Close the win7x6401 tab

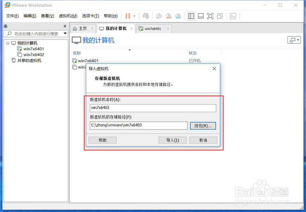pos(168,29)
